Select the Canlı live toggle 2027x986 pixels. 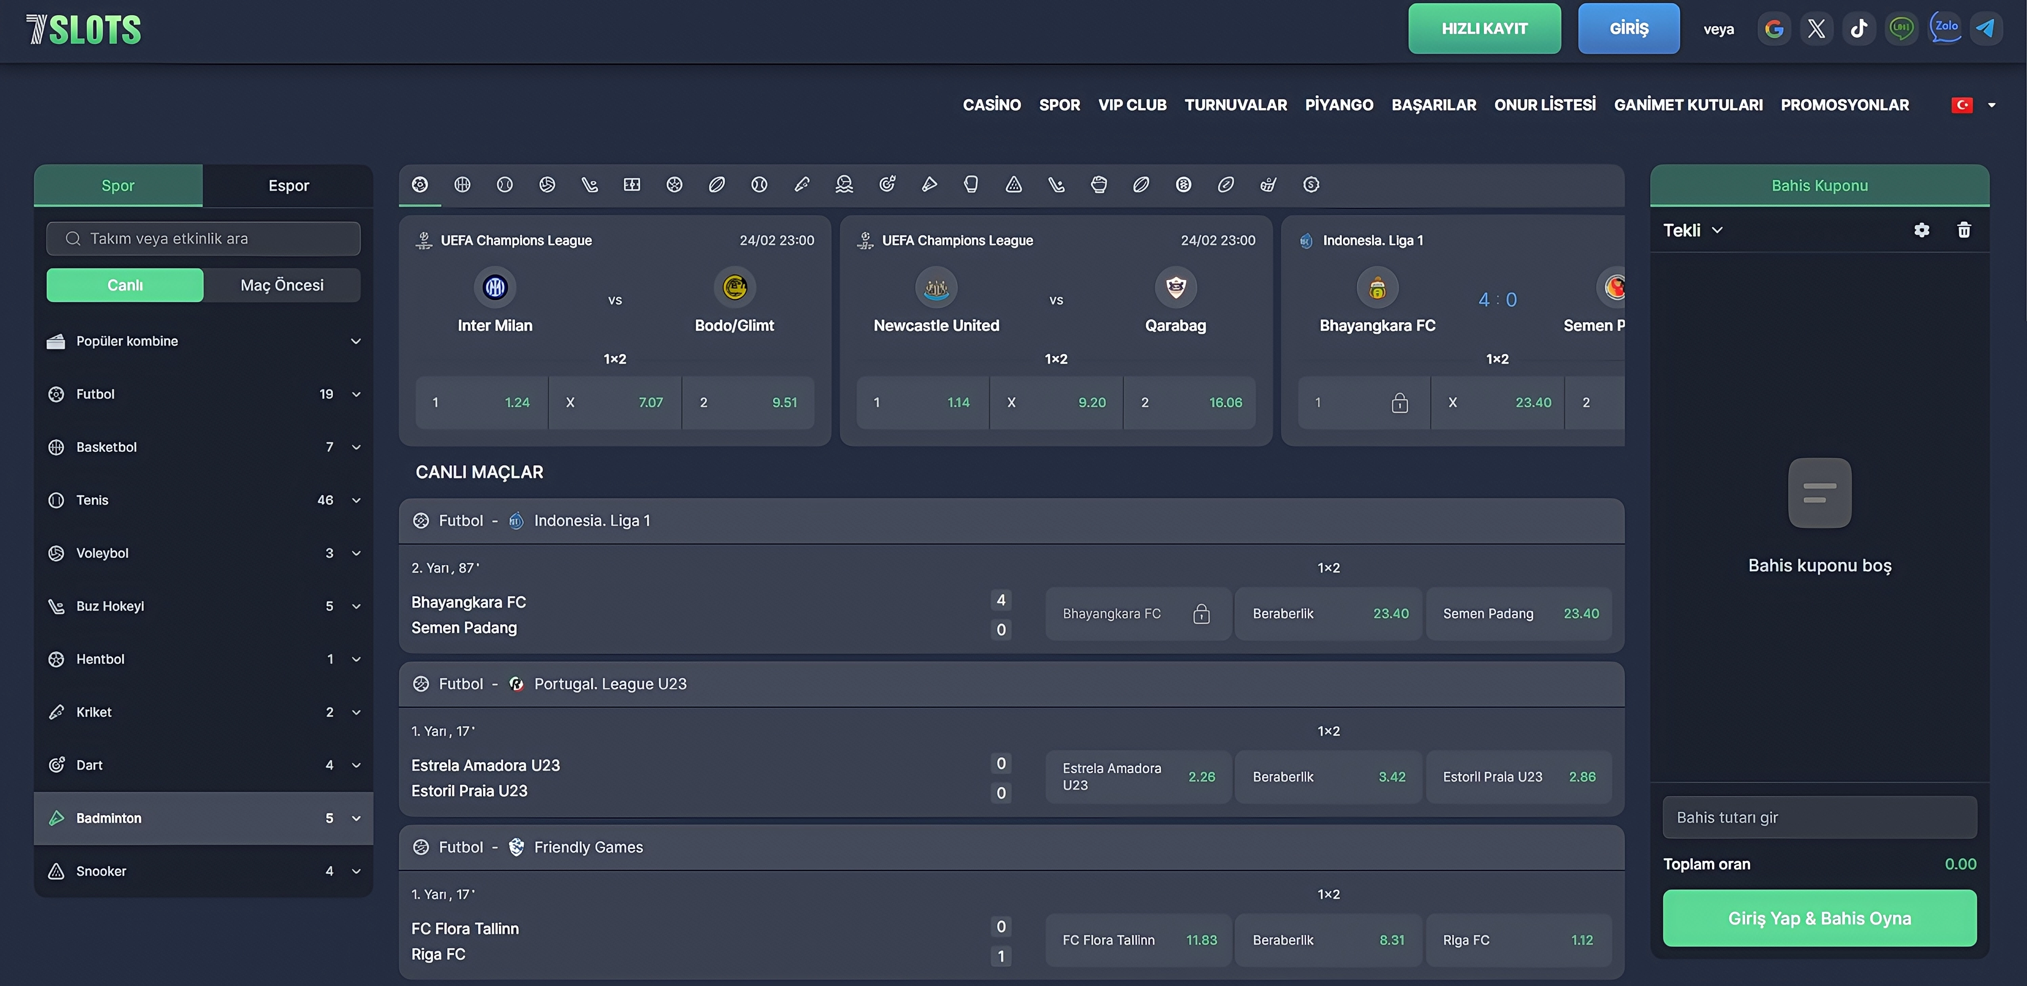(125, 285)
